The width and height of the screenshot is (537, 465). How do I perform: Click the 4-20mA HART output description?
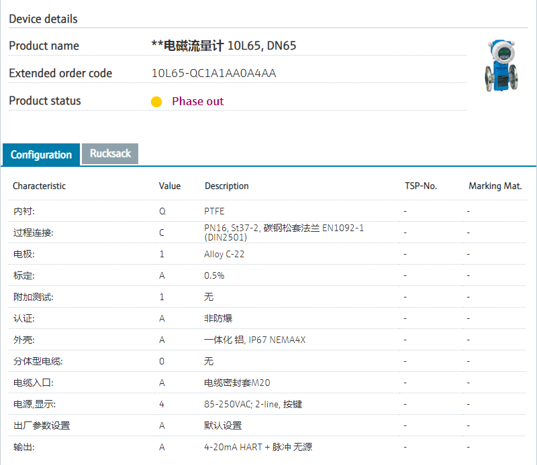[x=258, y=447]
